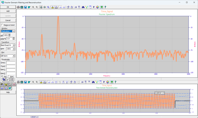Viewport: 198px width, 118px height.
Task: Save bottom graph using blue floppy icon
Action: coord(25,82)
